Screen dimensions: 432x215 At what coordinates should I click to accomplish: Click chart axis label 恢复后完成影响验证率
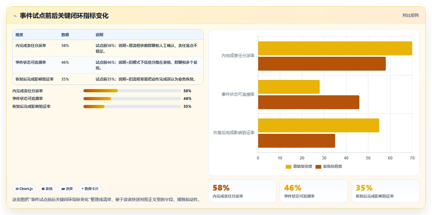(x=234, y=133)
